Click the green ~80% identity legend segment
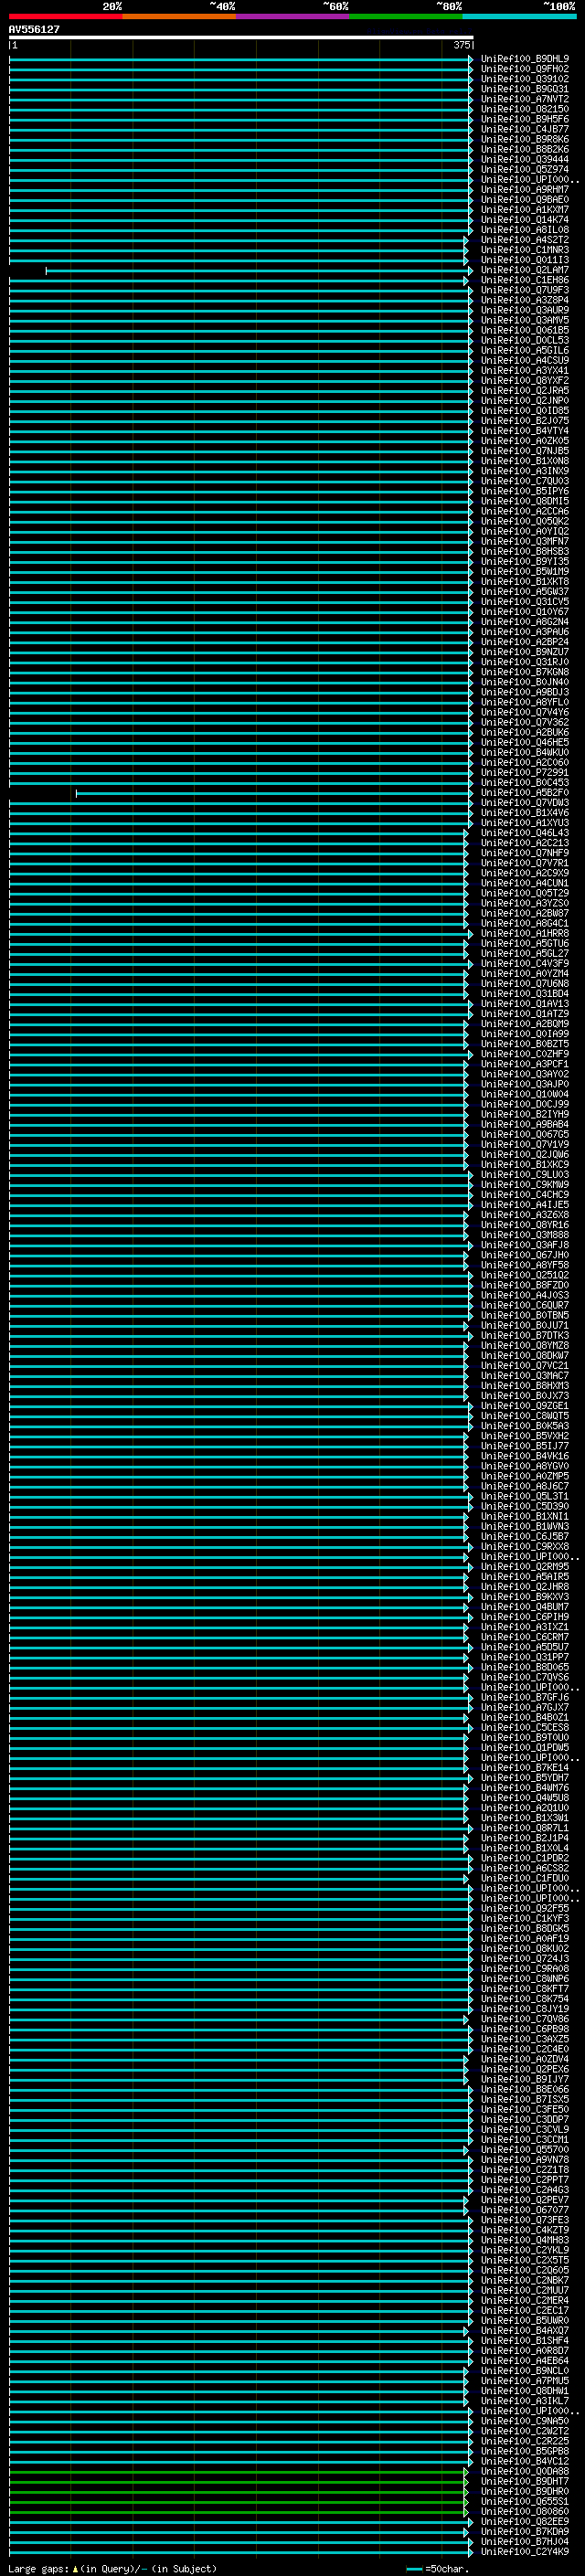 [x=406, y=16]
